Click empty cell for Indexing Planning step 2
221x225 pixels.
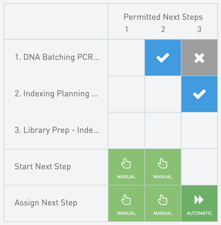click(163, 94)
